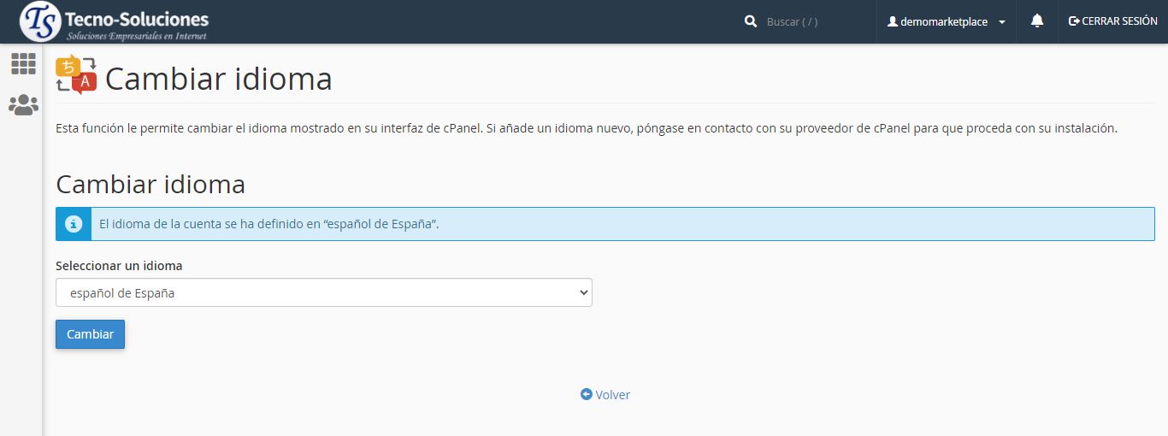This screenshot has height=436, width=1168.
Task: Click the español de España alert message
Action: (x=269, y=224)
